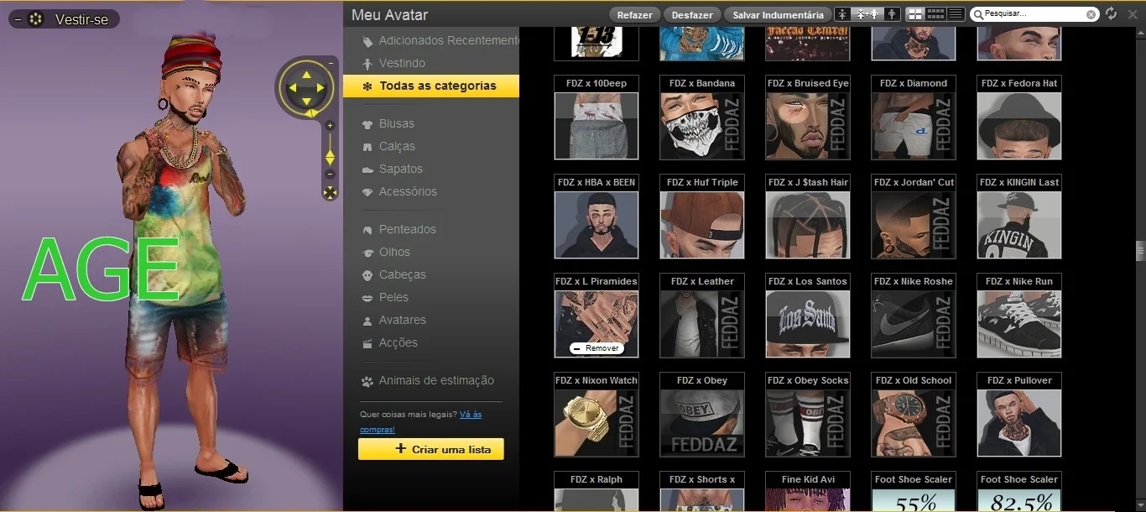Select FDZ x Bruised Eye thumbnail
Viewport: 1146px width, 512px height.
coord(808,125)
